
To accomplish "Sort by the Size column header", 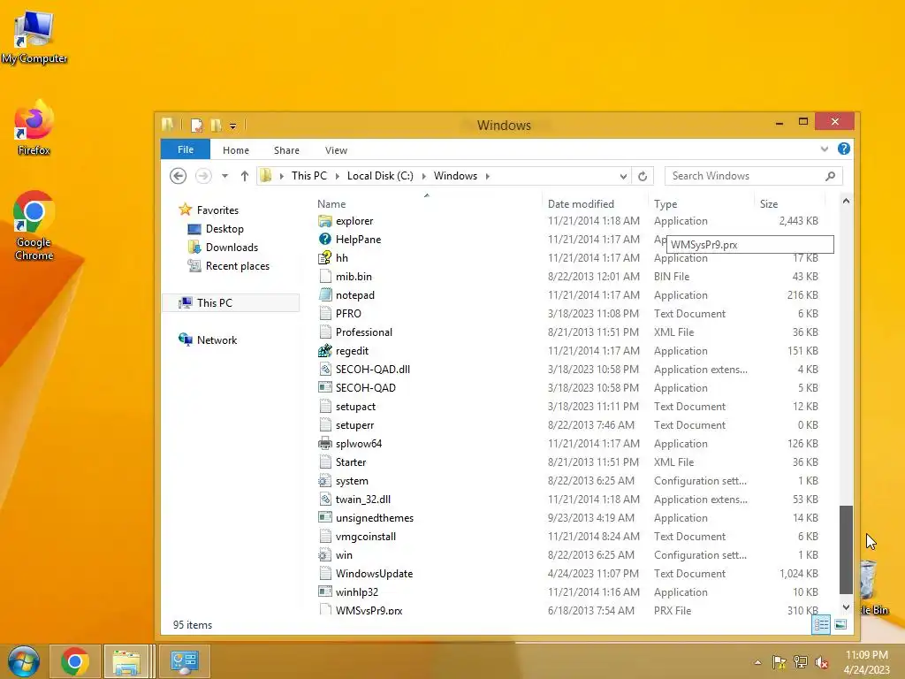I will click(769, 204).
